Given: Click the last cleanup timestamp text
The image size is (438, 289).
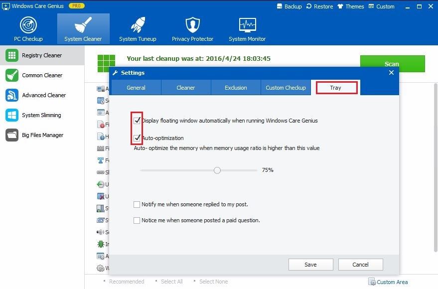Looking at the screenshot, I should point(199,58).
